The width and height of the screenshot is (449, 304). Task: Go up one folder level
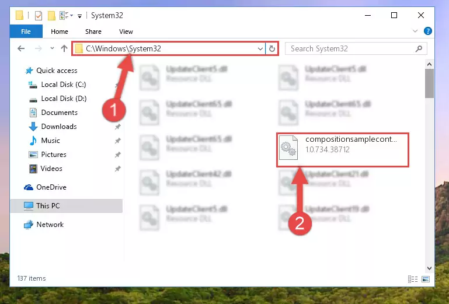click(x=64, y=48)
